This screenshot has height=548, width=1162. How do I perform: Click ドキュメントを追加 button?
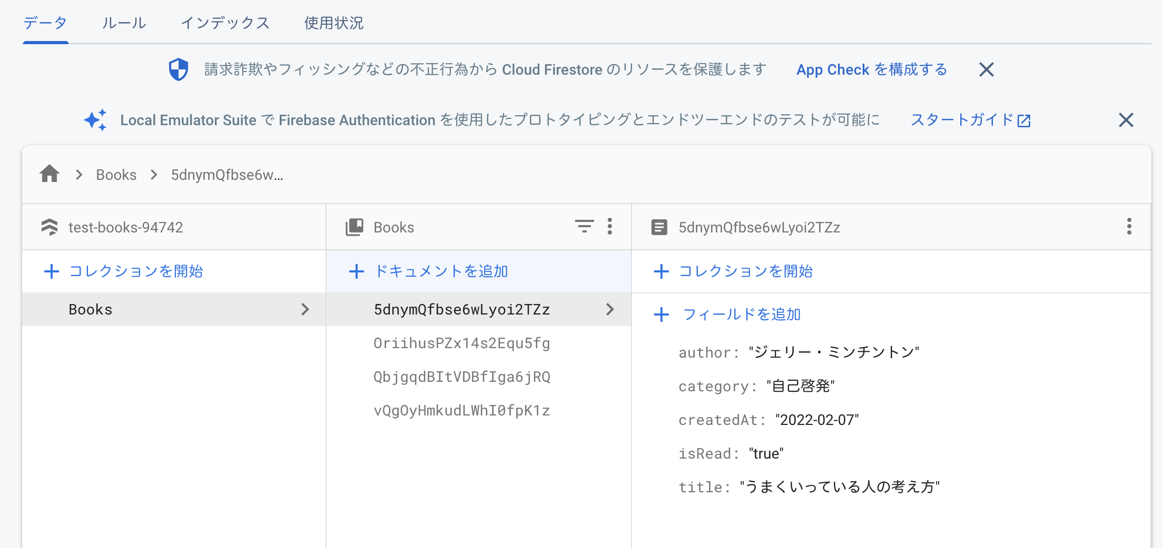click(428, 271)
